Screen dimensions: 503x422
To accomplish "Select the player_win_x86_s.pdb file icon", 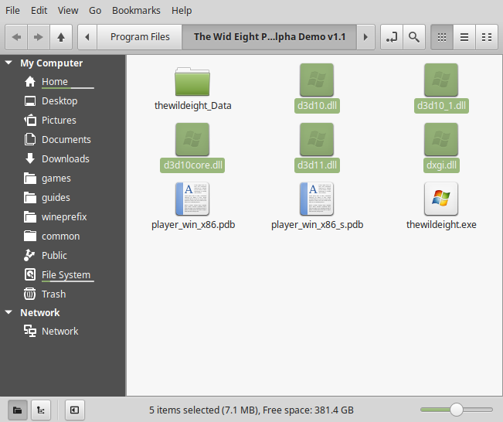I will pos(317,199).
